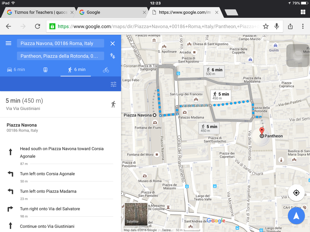Open a new blank tab
The image size is (310, 232).
pyautogui.click(x=232, y=12)
